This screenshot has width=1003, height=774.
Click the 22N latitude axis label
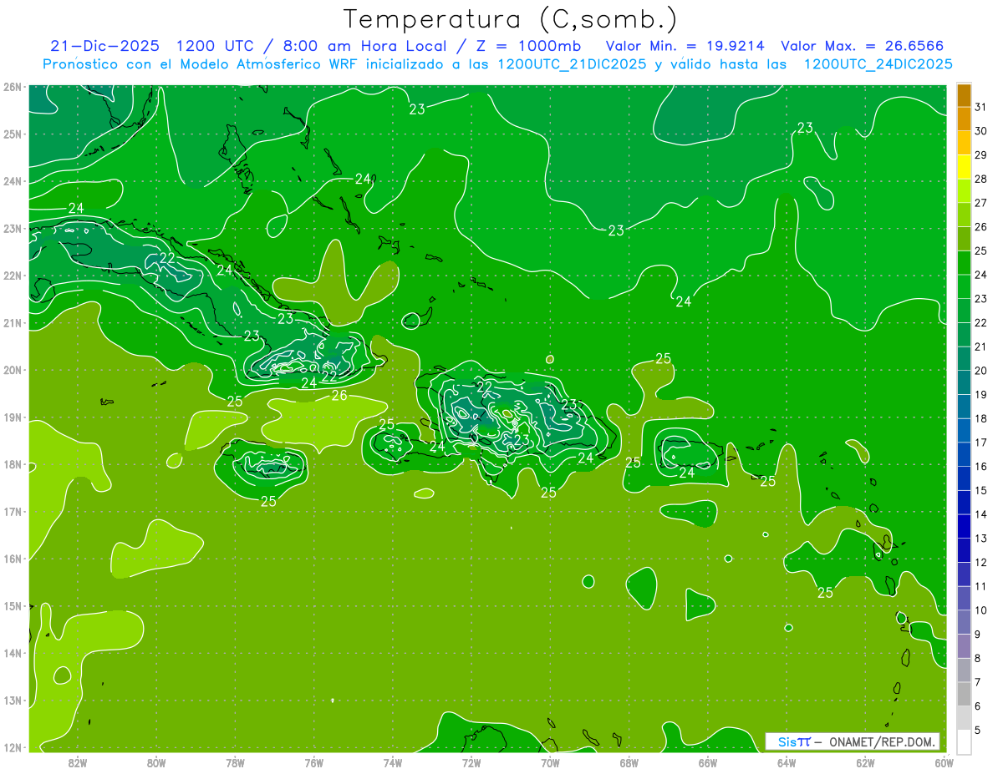click(x=13, y=276)
